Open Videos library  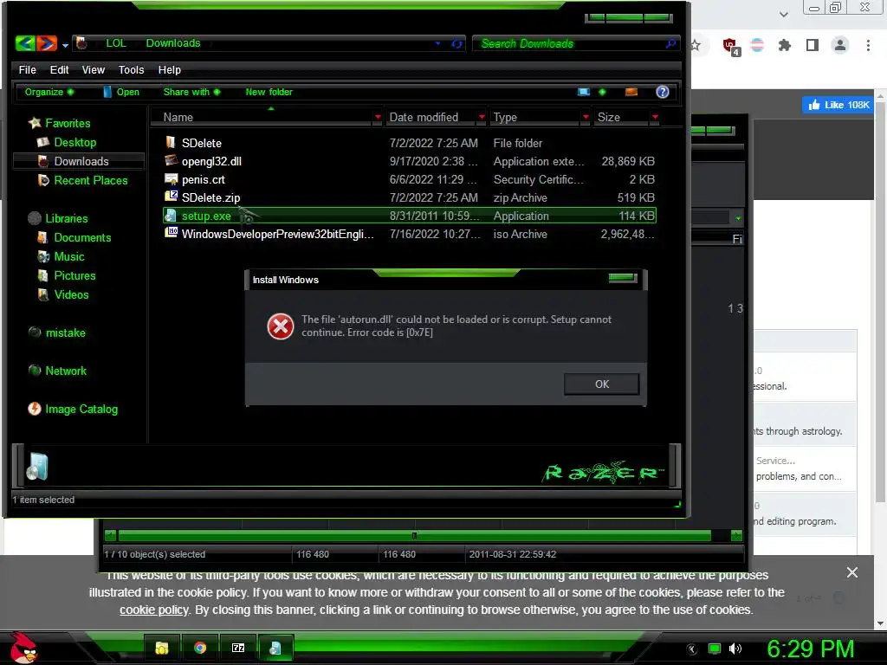pos(62,294)
